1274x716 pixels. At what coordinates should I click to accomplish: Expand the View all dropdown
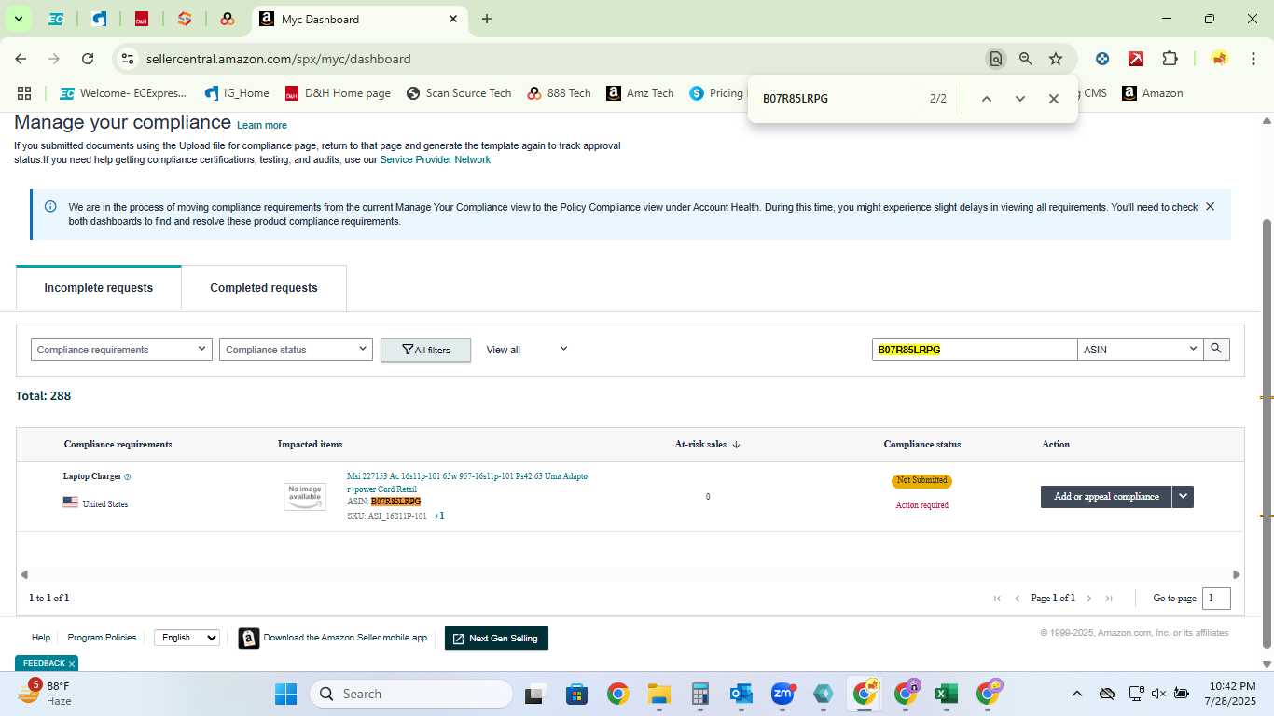(x=526, y=350)
